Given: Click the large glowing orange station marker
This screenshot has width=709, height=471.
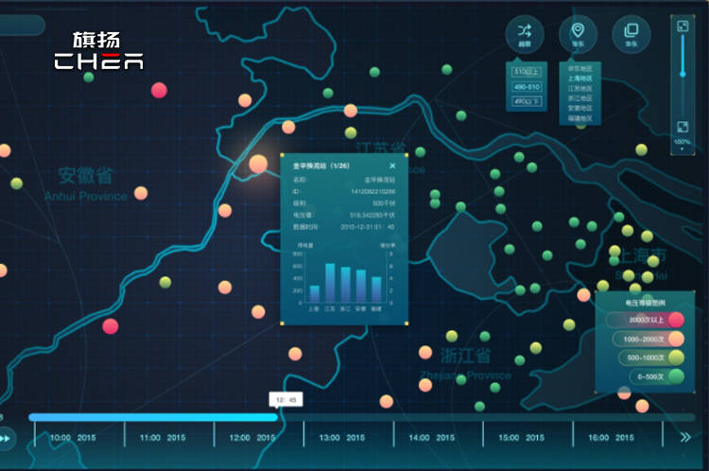Looking at the screenshot, I should coord(258,164).
